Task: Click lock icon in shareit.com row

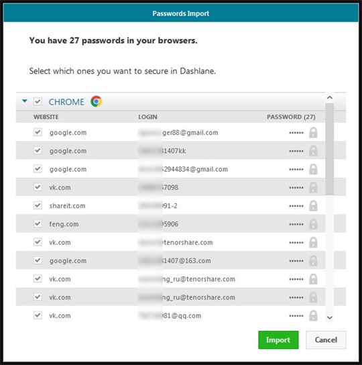Action: 313,206
